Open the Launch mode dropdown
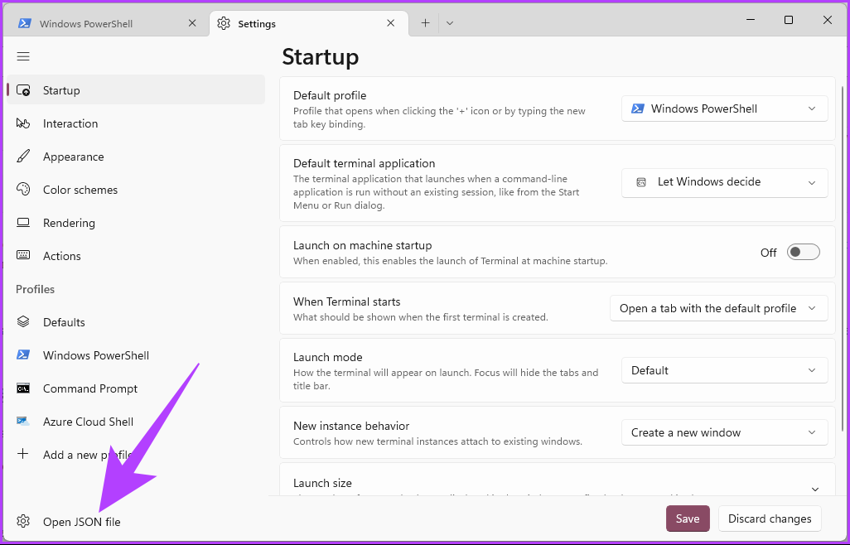Viewport: 850px width, 545px height. tap(724, 370)
